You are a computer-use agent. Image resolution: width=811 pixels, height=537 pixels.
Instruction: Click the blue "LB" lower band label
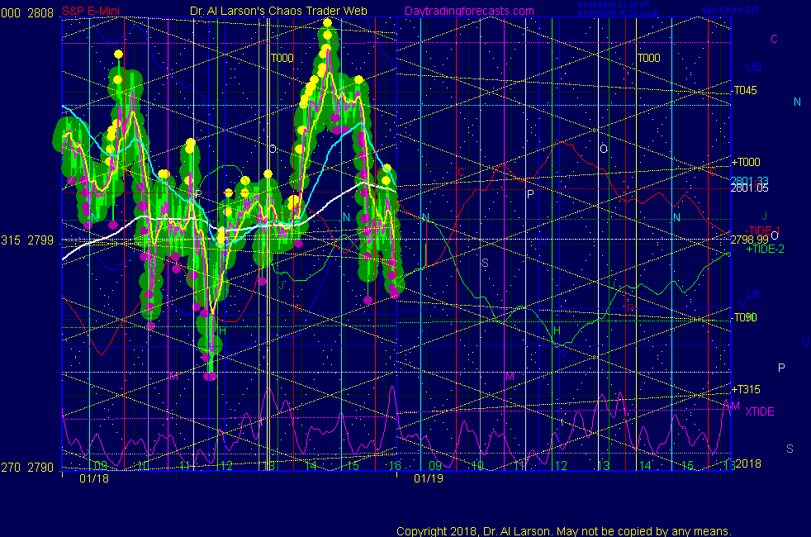[753, 294]
